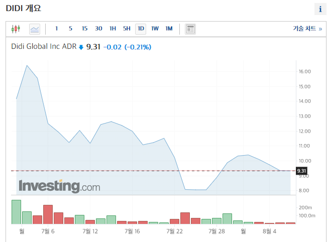This screenshot has height=242, width=327.
Task: Click the 200m volume axis label
Action: pos(305,207)
